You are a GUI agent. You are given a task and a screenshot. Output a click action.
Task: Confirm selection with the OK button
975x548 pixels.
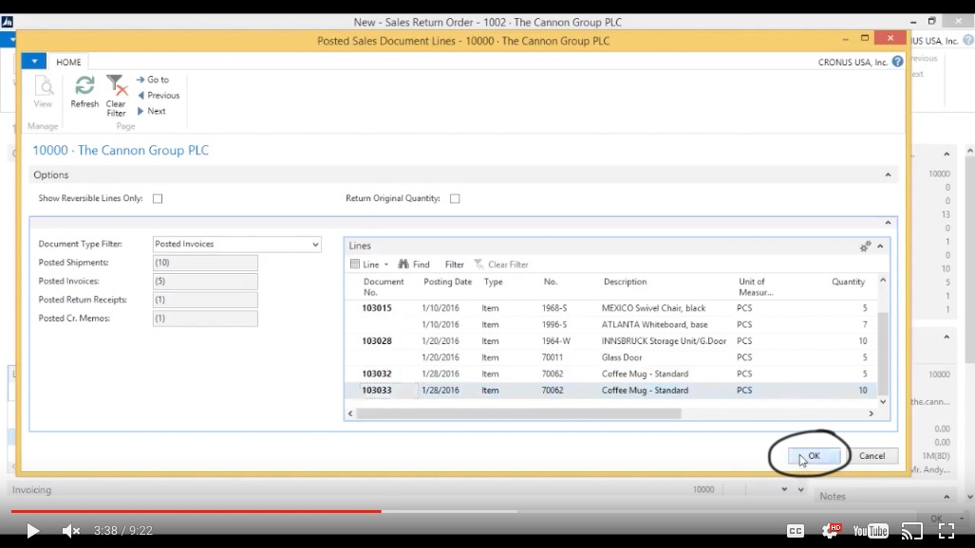pyautogui.click(x=814, y=456)
